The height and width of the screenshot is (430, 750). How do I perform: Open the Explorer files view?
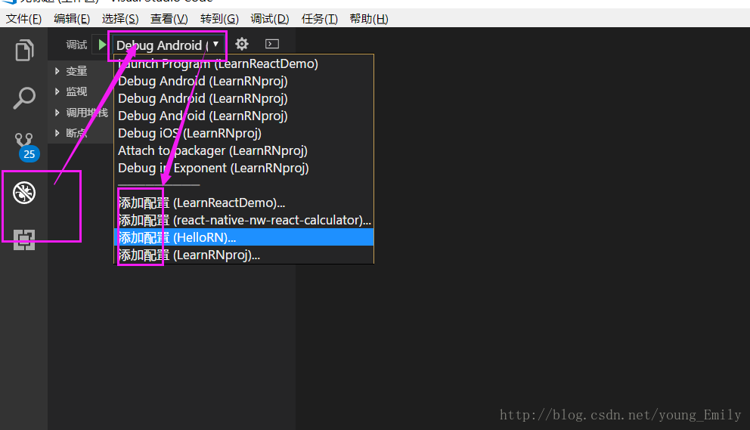[24, 50]
